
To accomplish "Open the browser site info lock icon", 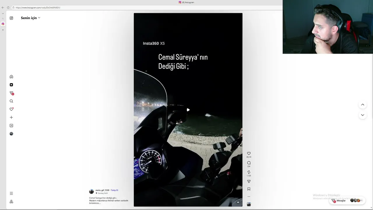I will pyautogui.click(x=13, y=8).
